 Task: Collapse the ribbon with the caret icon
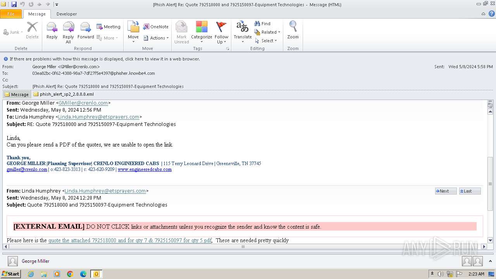tap(483, 14)
